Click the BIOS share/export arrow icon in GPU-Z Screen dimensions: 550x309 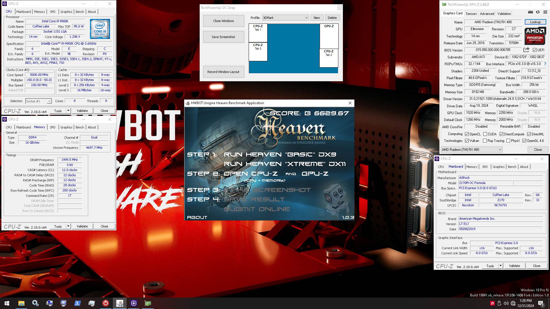click(x=526, y=50)
